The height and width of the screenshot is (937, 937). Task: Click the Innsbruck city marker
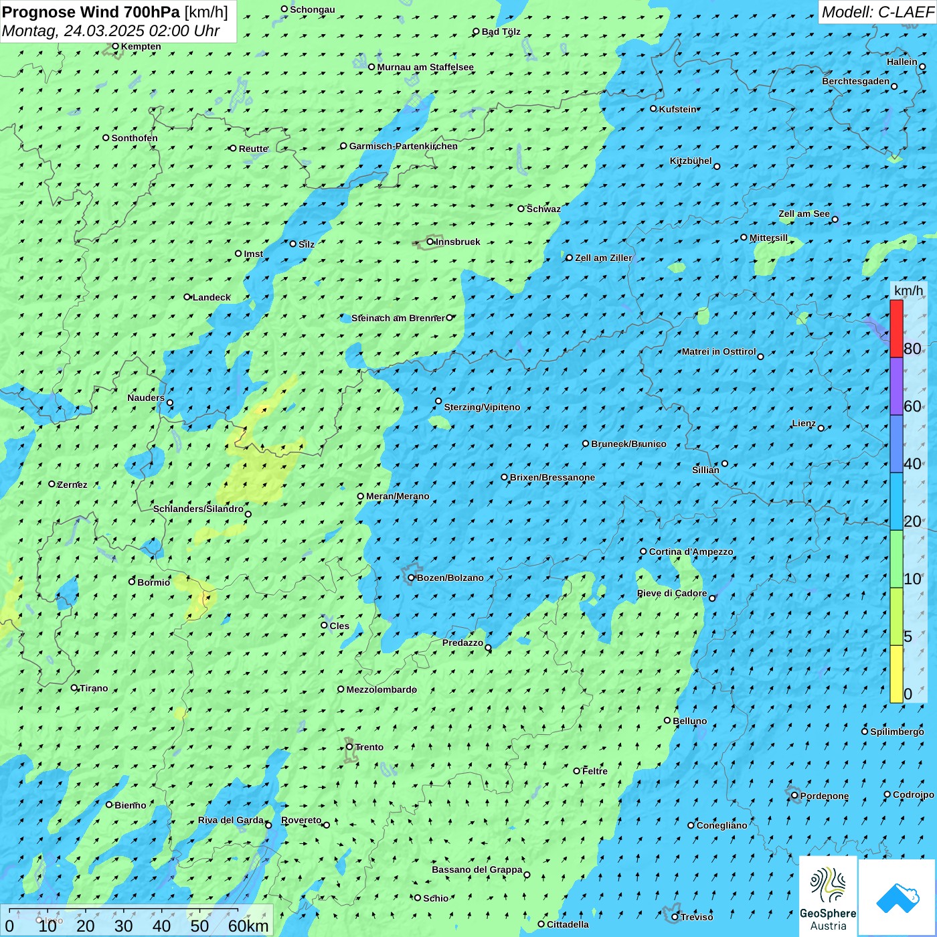point(430,242)
